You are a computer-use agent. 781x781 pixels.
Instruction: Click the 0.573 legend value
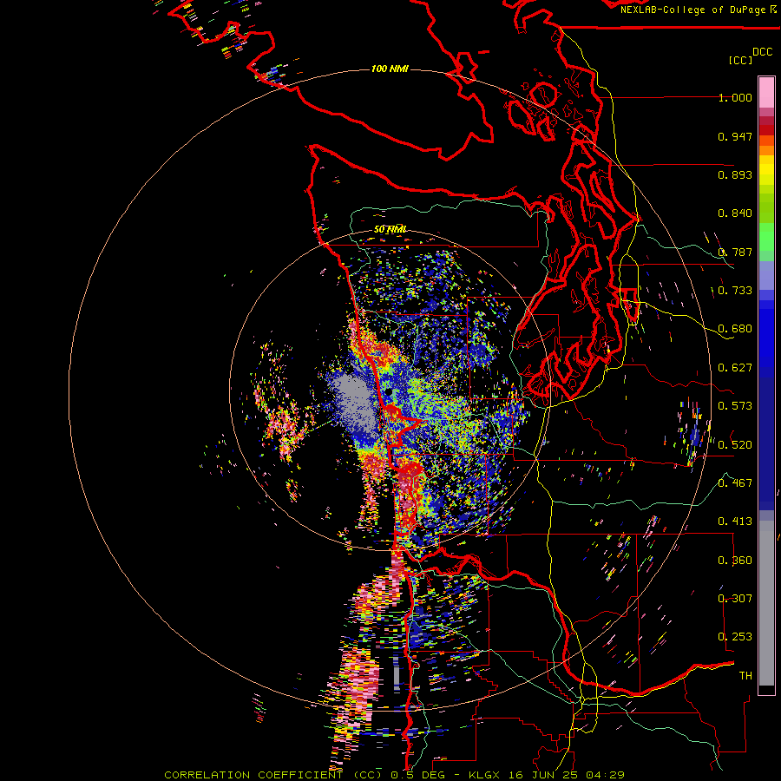tap(735, 406)
